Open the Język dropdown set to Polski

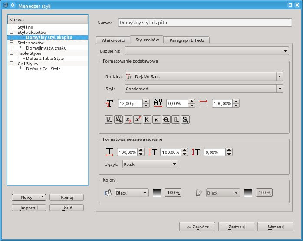150,164
